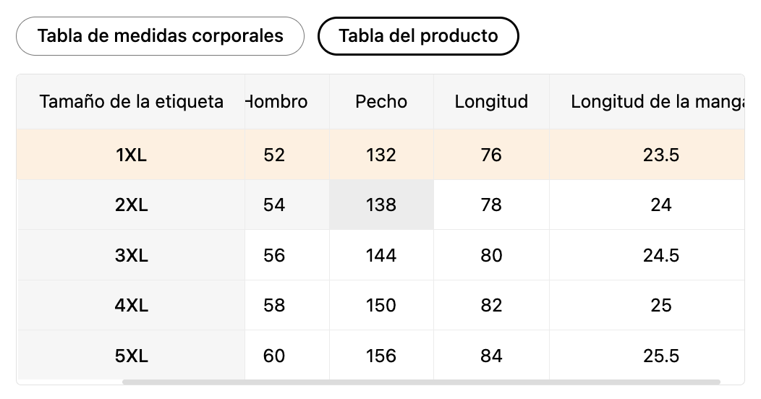
Task: Click the horizontal scrollbar under the table
Action: (421, 382)
